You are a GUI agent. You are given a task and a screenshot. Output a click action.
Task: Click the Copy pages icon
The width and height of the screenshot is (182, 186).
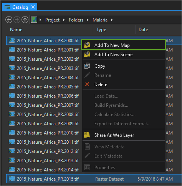[87, 66]
